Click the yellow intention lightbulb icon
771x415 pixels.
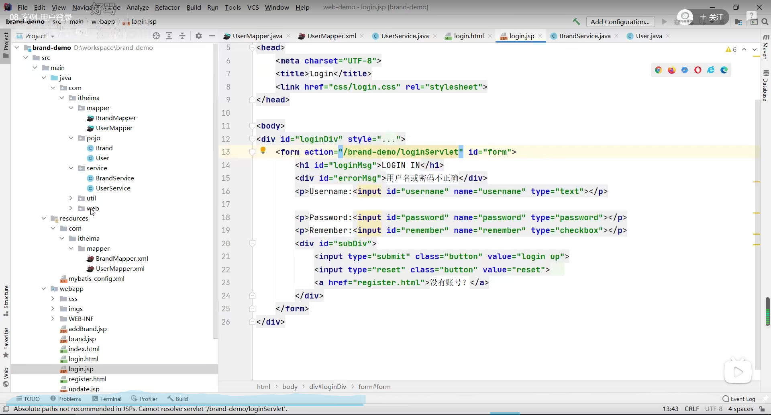click(263, 151)
